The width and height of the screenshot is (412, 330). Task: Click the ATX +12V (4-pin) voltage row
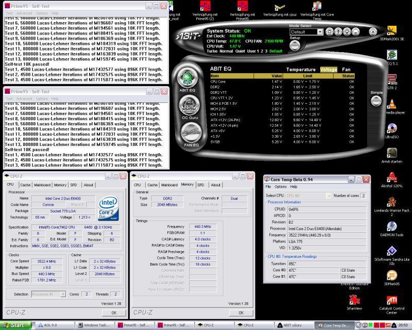282,125
